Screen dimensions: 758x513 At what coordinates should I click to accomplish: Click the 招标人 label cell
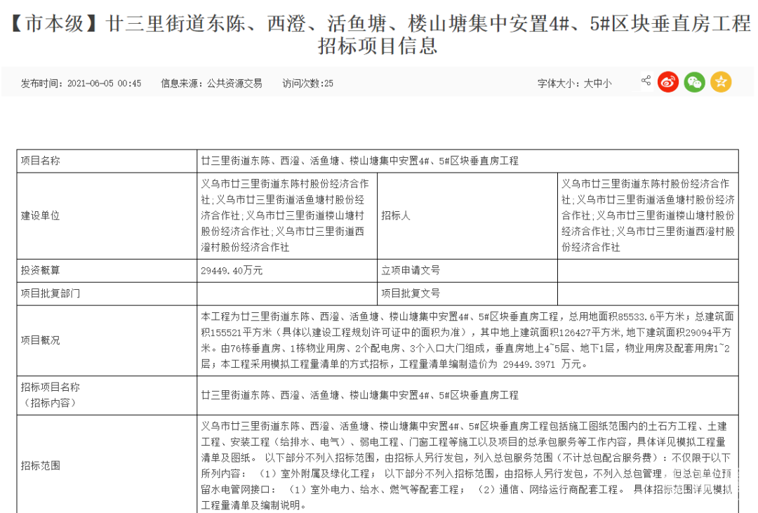[x=396, y=215]
